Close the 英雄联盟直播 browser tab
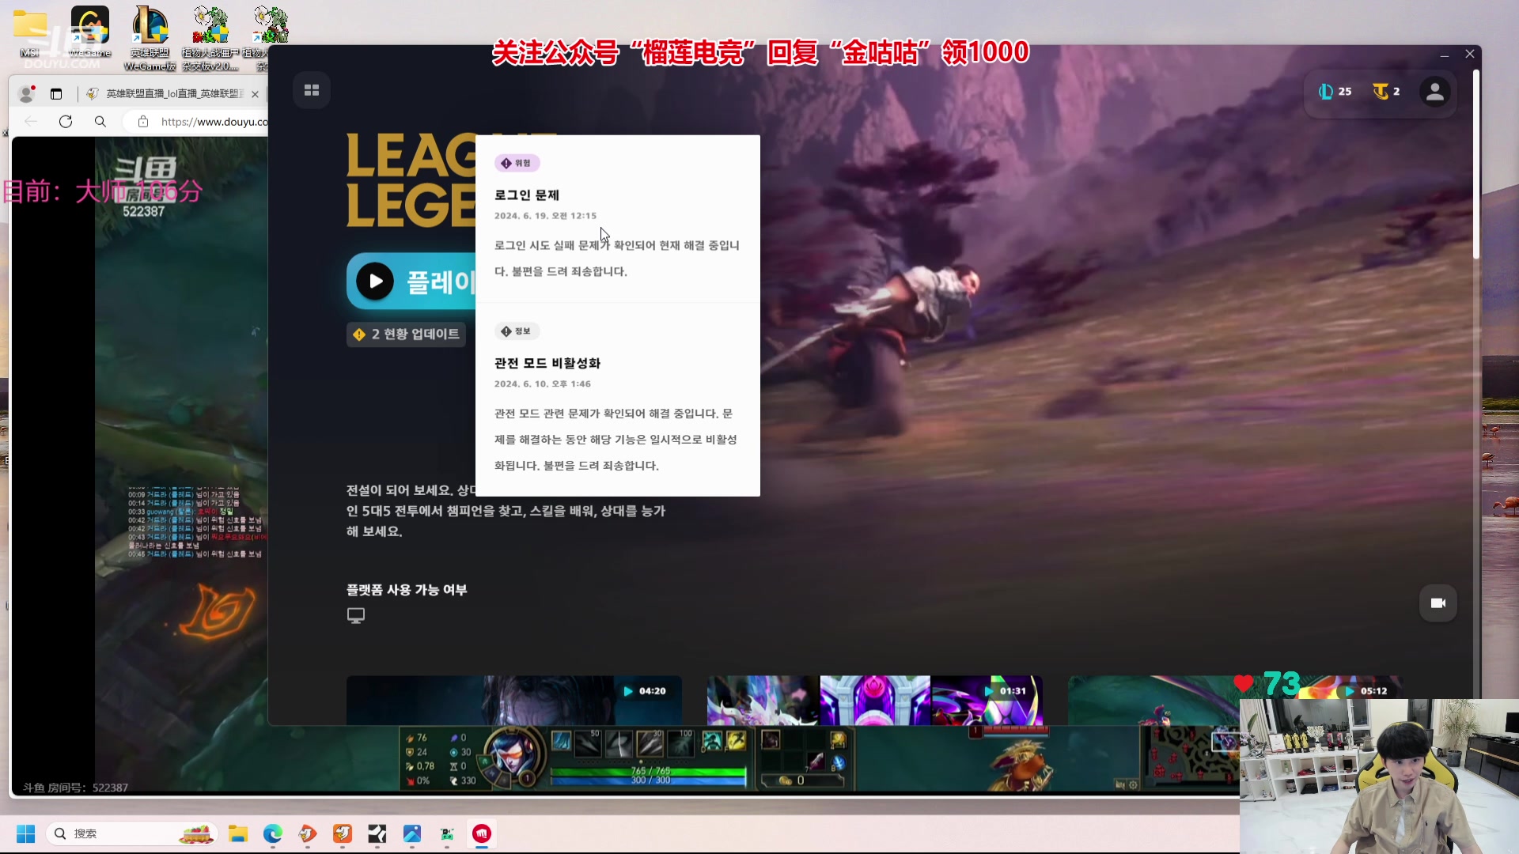This screenshot has height=854, width=1519. point(255,94)
